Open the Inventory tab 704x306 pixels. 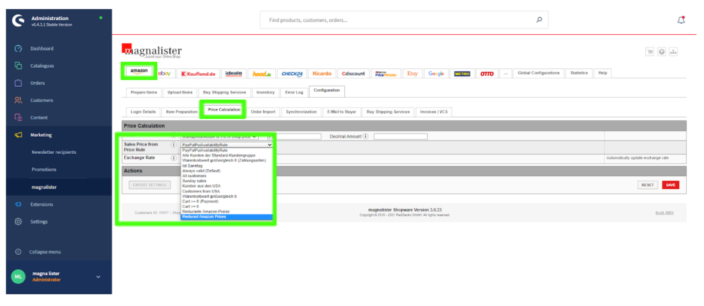(x=265, y=92)
